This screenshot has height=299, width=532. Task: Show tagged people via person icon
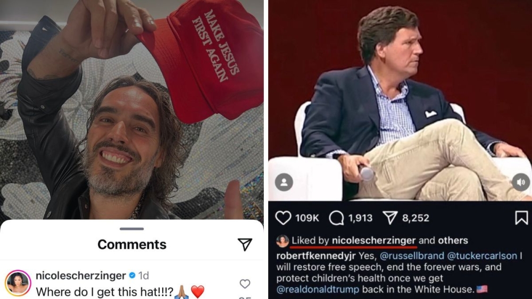pos(284,182)
